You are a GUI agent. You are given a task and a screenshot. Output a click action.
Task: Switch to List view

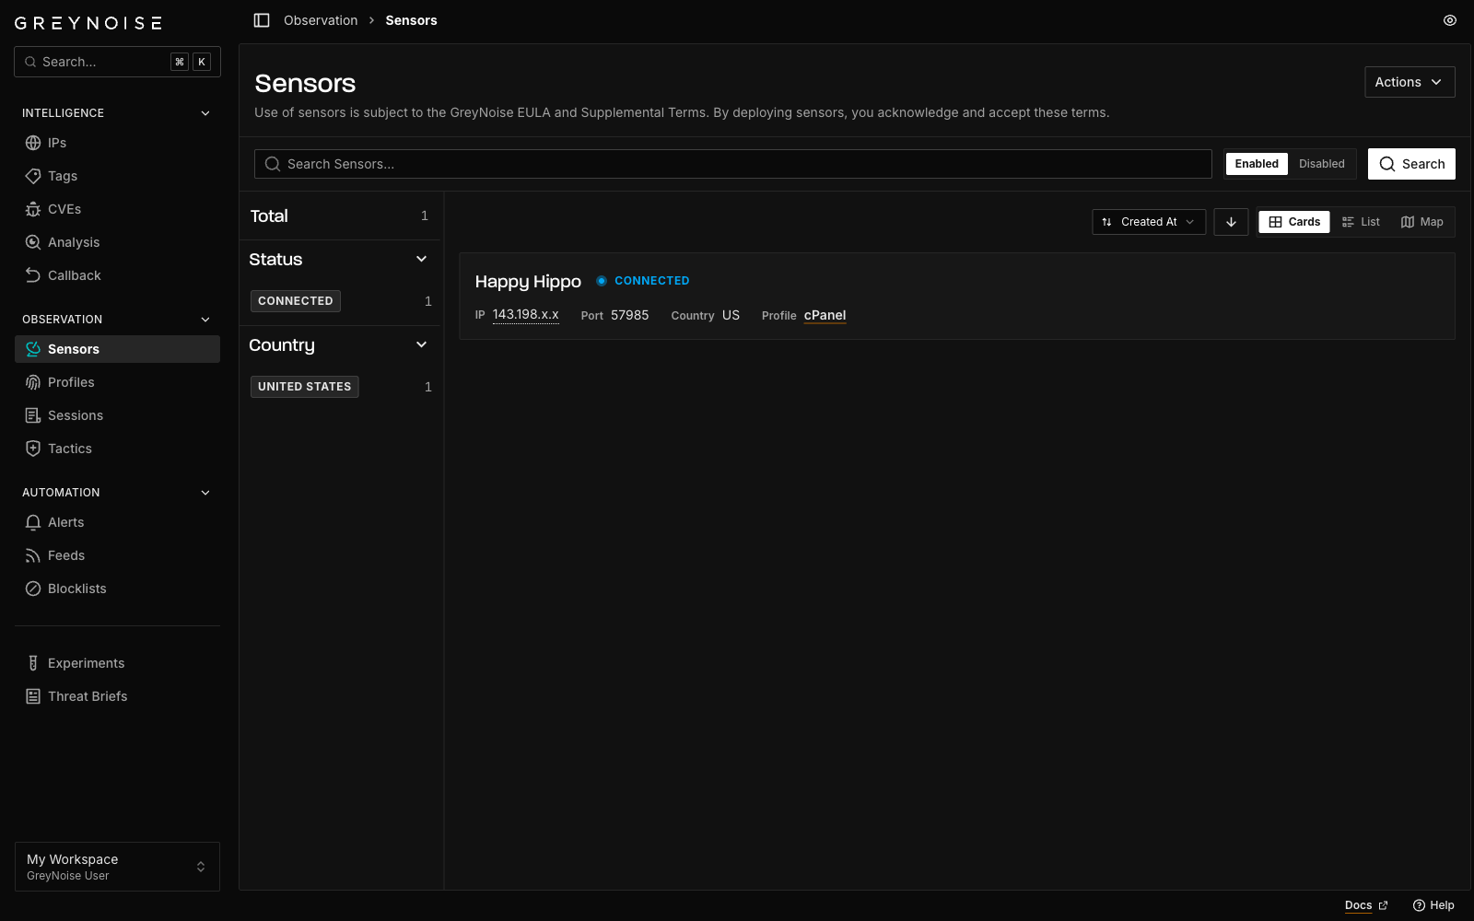(x=1361, y=222)
